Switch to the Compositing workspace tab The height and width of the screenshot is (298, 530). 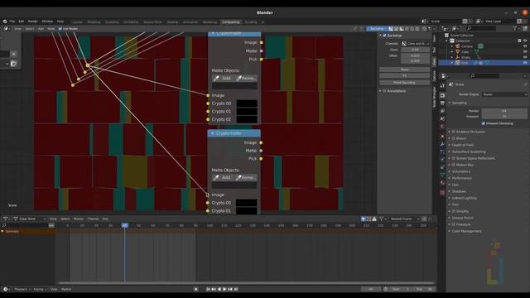click(231, 22)
